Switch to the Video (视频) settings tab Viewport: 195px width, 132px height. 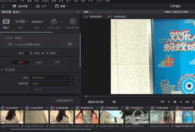(20, 62)
